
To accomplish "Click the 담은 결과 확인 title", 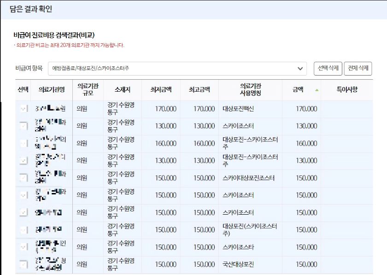I will pos(31,9).
